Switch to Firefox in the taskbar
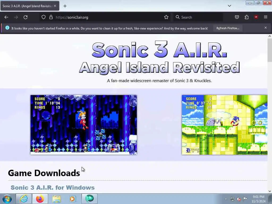This screenshot has height=204, width=272. tap(40, 199)
